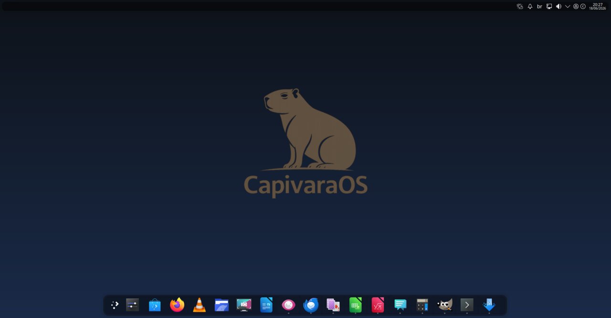Switch the 'br' keyboard layout indicator

539,7
